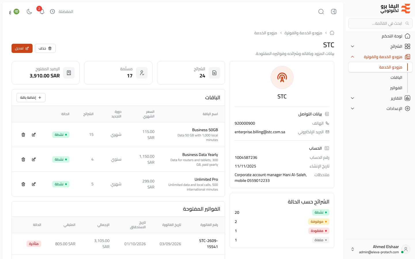
Task: Edit the Unlimited Pro package
Action: pyautogui.click(x=34, y=184)
